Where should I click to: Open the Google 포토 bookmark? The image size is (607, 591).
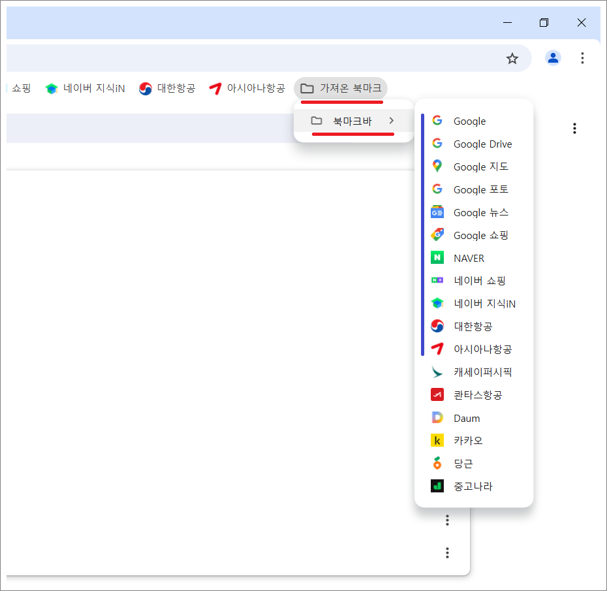(474, 190)
